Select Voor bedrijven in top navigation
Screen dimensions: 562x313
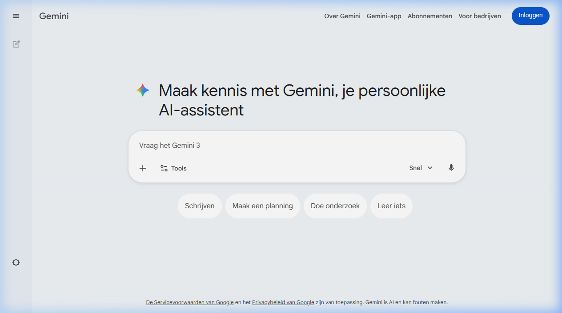(480, 16)
